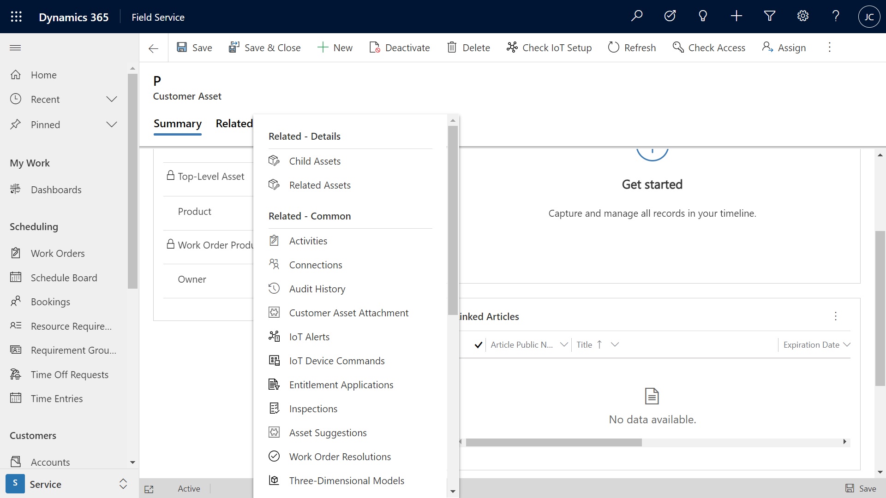Toggle the Active status checkbox

(189, 488)
